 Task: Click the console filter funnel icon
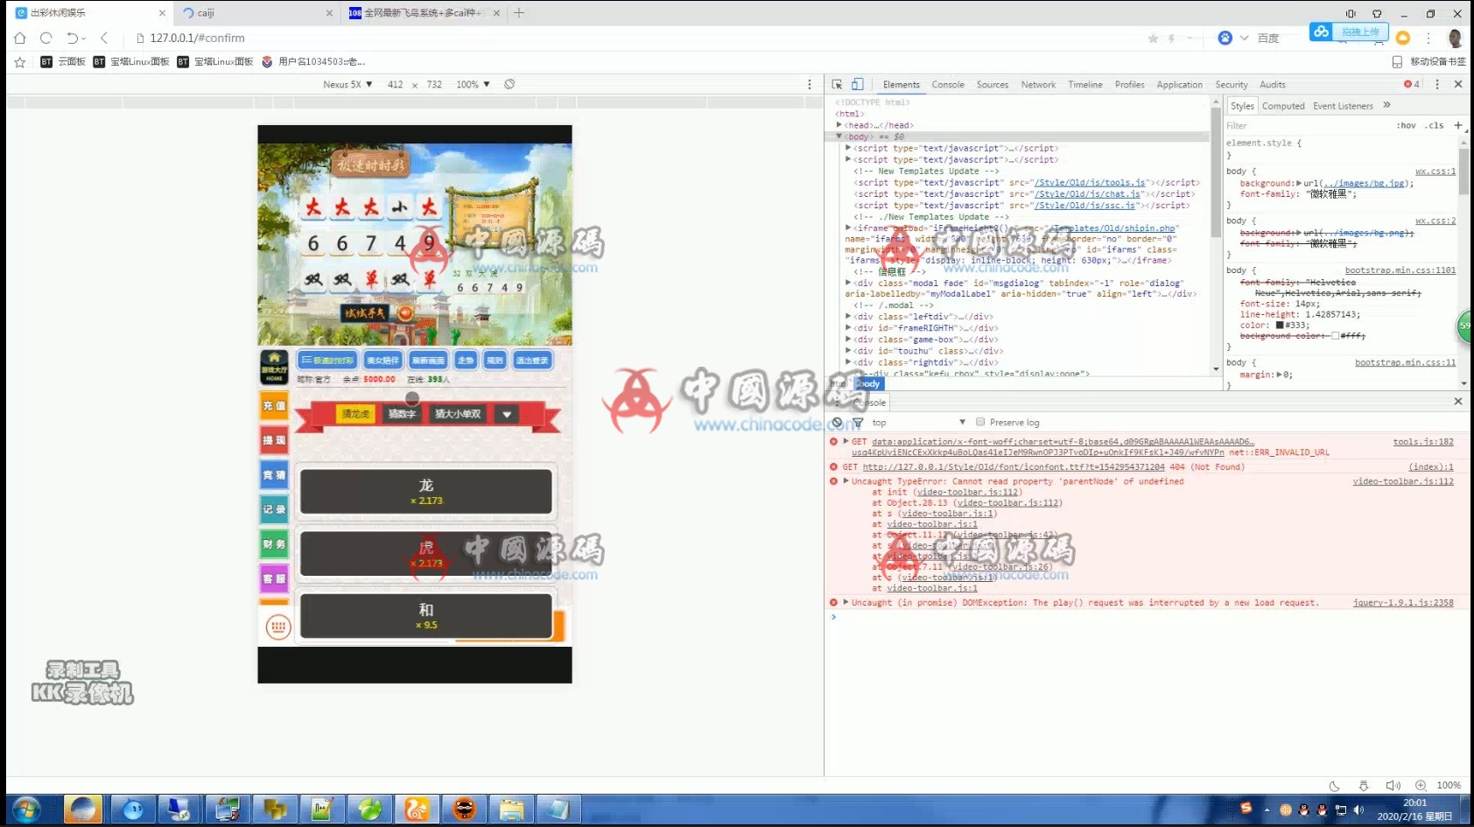click(x=858, y=422)
